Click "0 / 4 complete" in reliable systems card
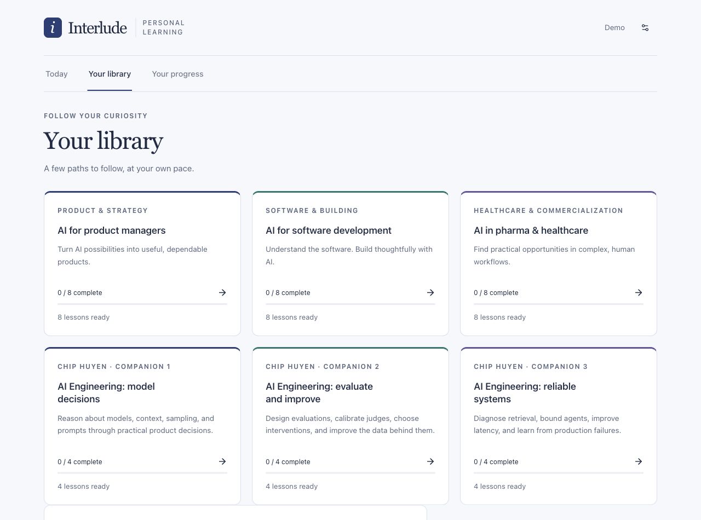Viewport: 701px width, 520px height. [496, 462]
